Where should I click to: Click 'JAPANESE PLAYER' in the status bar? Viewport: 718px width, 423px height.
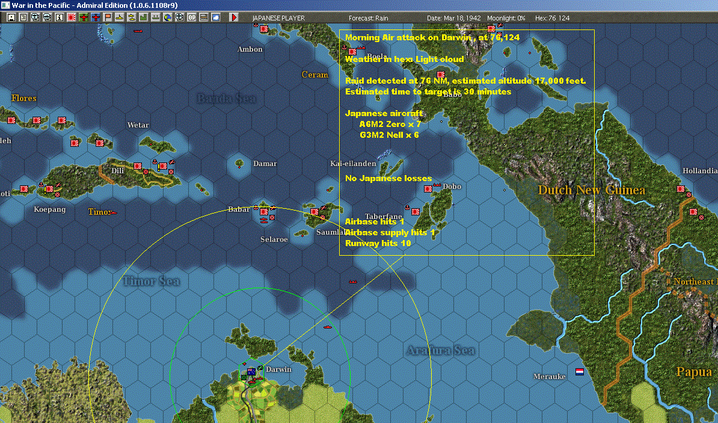point(278,18)
